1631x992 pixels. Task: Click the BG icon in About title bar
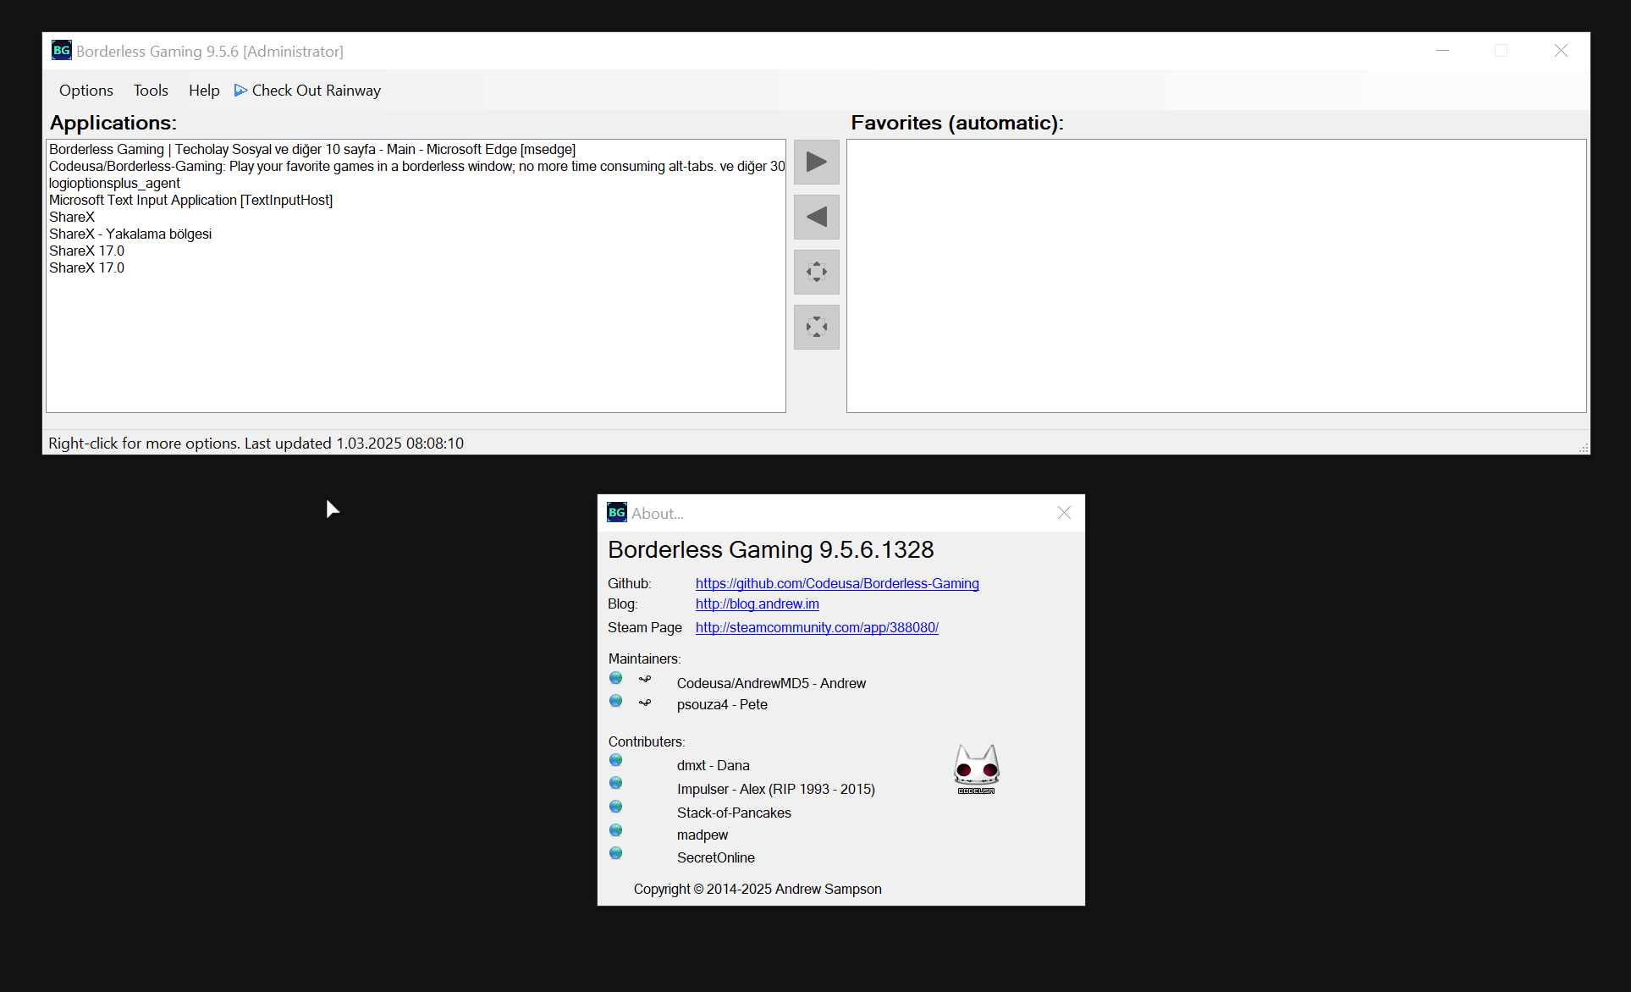(617, 512)
